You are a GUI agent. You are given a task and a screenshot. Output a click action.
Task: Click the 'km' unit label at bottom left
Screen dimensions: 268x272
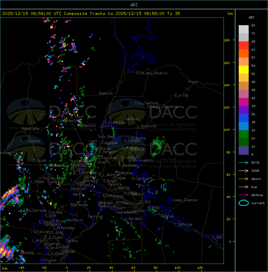(x=5, y=268)
